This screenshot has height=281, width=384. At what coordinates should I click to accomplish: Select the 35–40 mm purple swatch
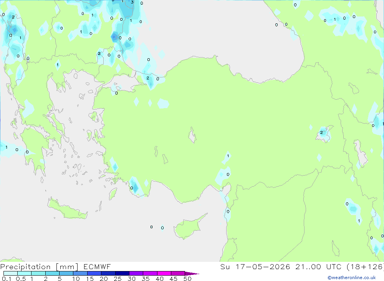pos(150,273)
